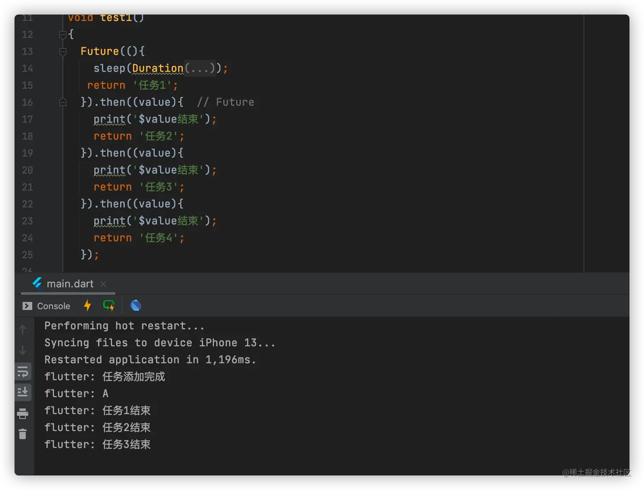Open Dart DevTools from the console toolbar

135,305
